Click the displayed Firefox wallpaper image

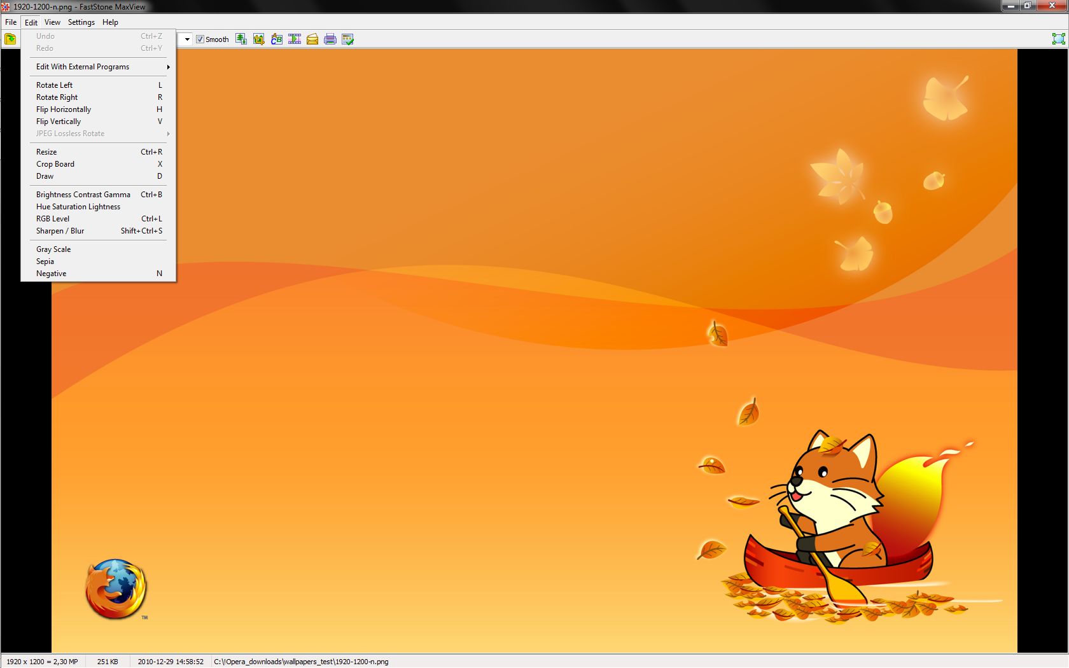point(534,351)
